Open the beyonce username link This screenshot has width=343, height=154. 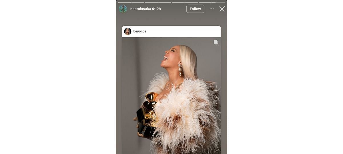pyautogui.click(x=140, y=31)
